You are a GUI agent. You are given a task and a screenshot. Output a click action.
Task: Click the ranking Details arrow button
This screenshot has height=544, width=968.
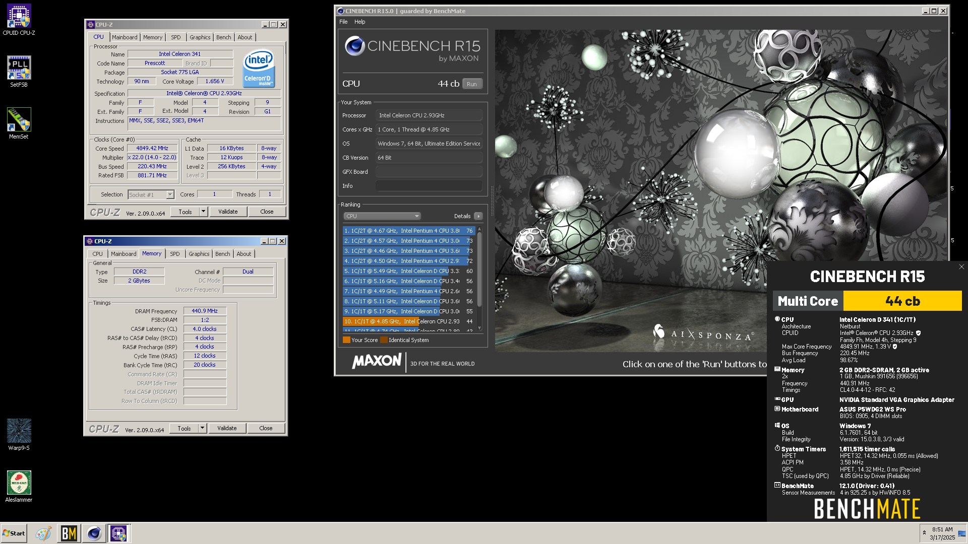pos(478,216)
